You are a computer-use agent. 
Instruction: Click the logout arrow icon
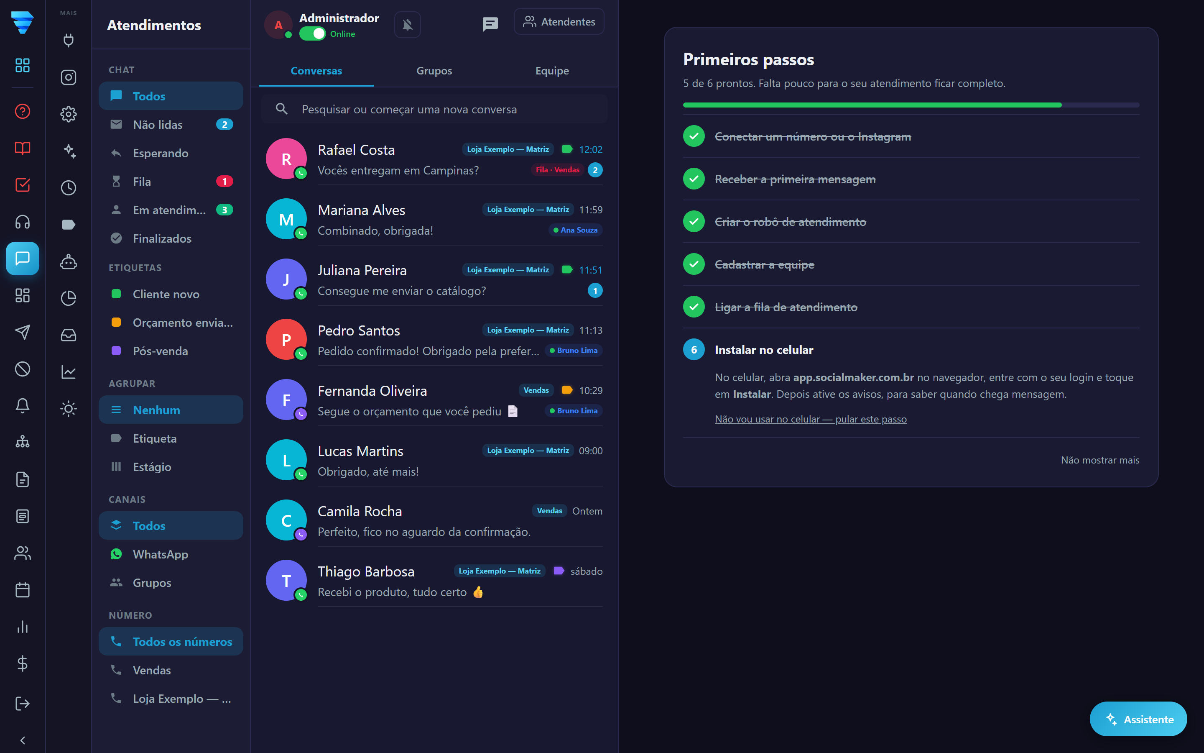[23, 703]
